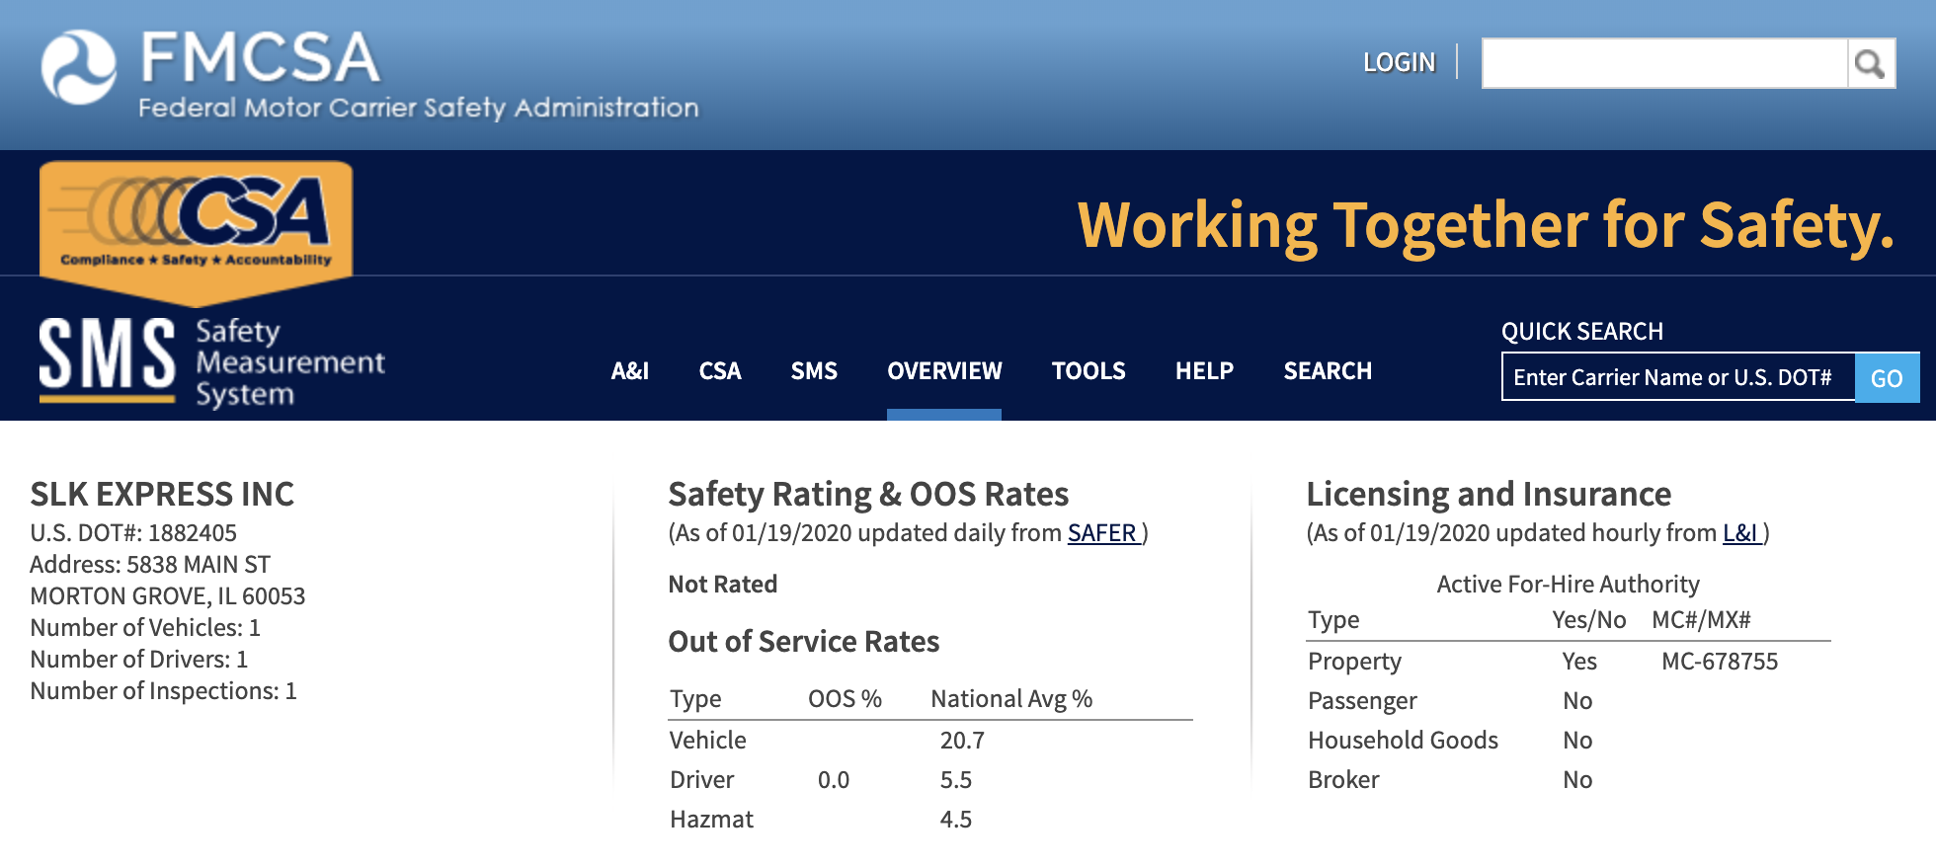Follow the SAFER link
Screen dimensions: 1936x867
[x=1102, y=533]
